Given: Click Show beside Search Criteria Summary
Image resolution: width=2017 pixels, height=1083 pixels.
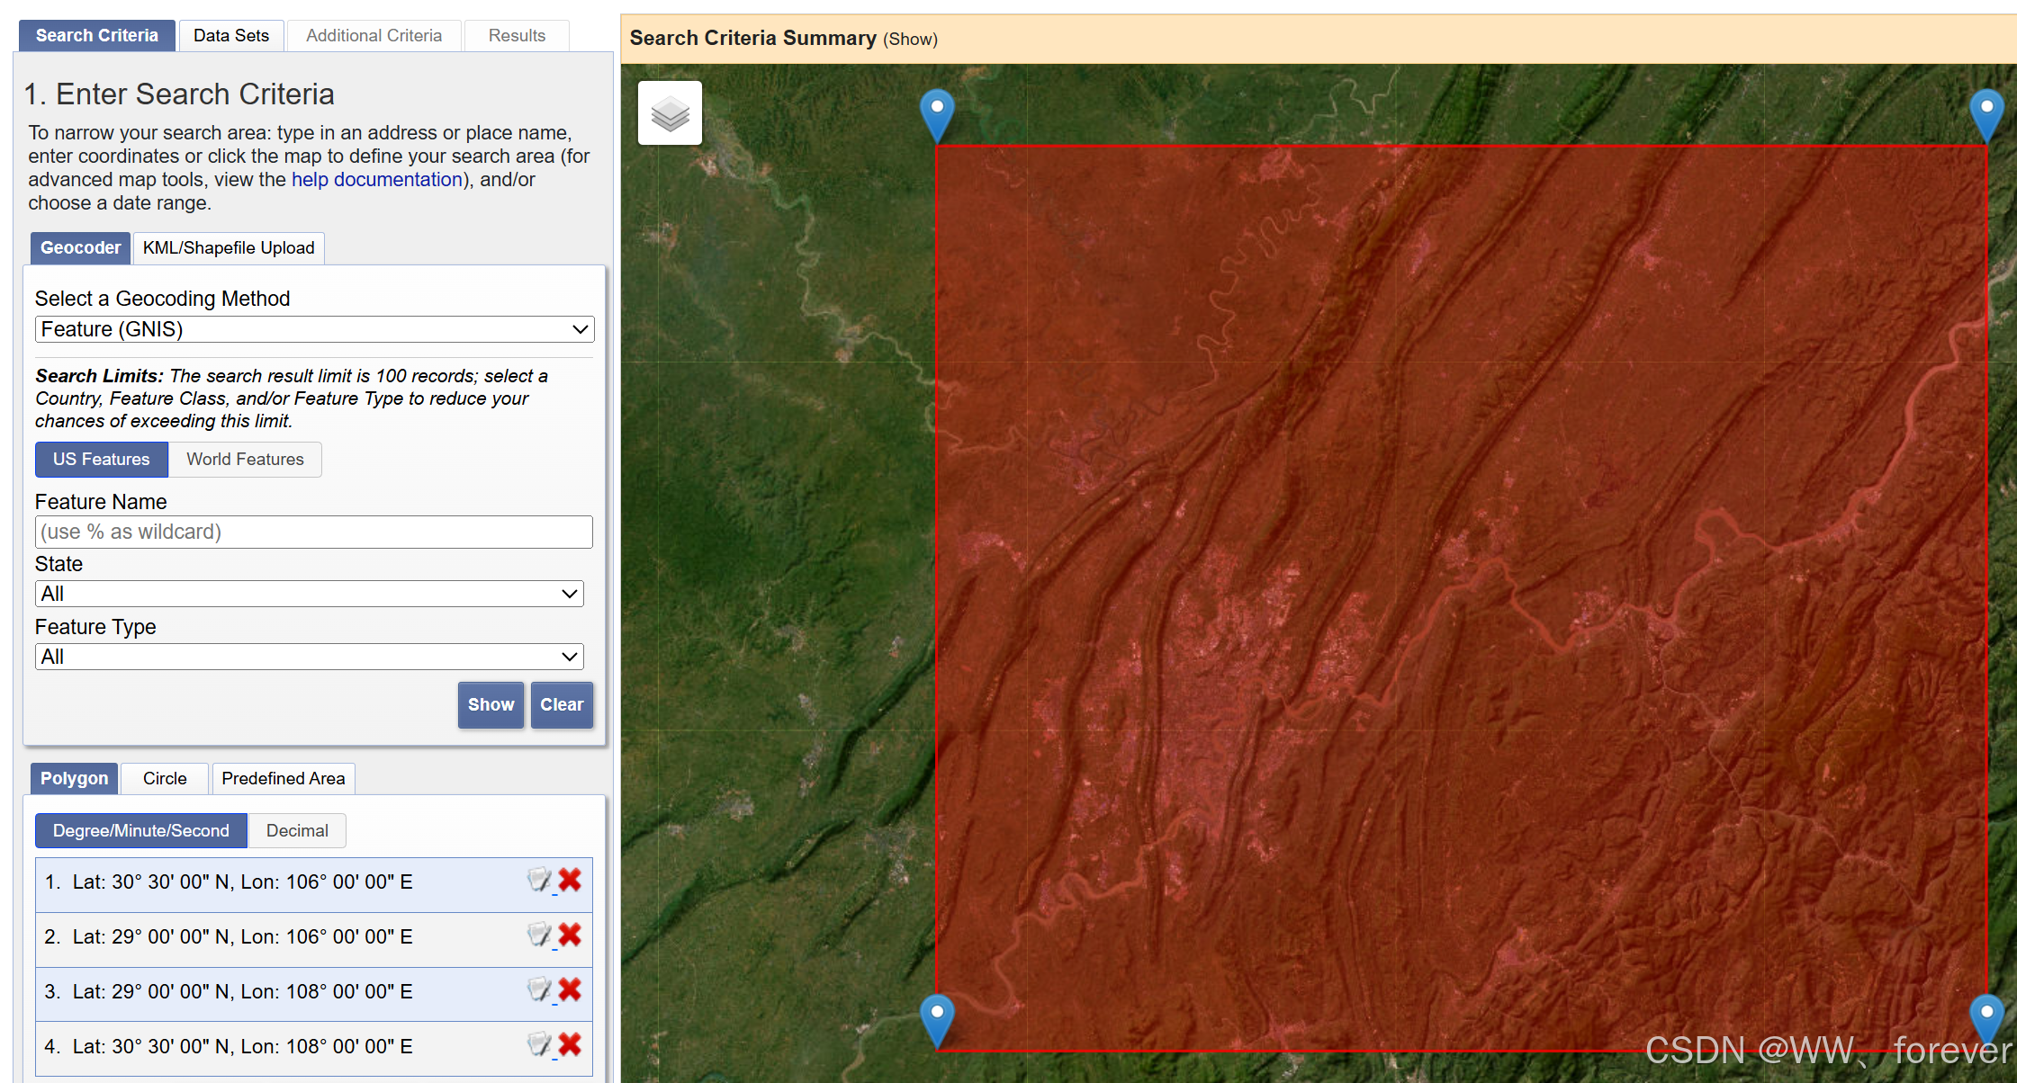Looking at the screenshot, I should pos(910,40).
